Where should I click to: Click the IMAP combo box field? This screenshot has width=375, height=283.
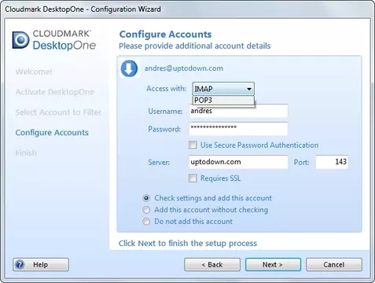coord(223,89)
